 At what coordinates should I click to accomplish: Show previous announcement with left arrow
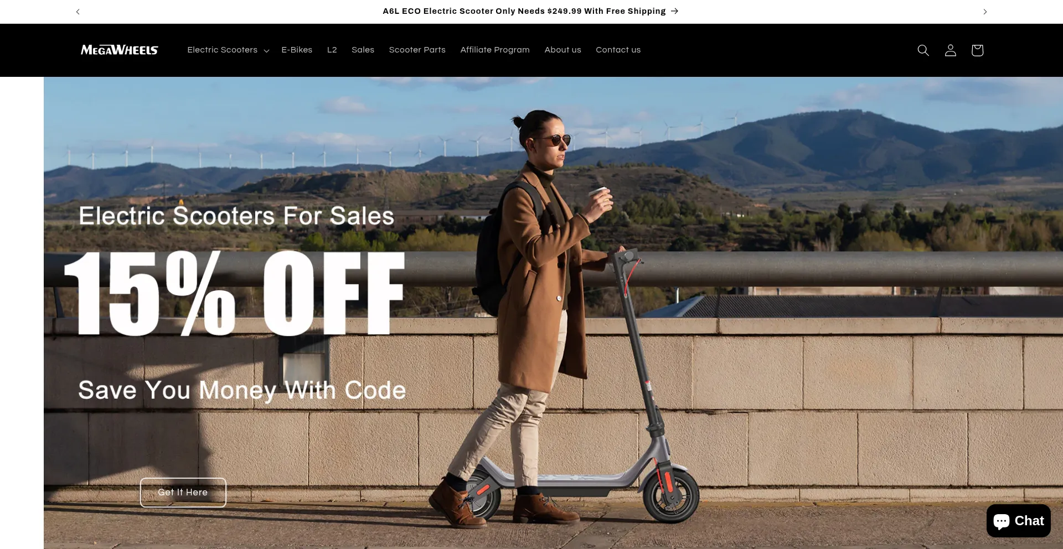coord(78,12)
